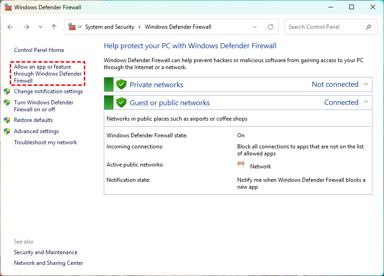The image size is (384, 276).
Task: Click the Restore defaults link
Action: coord(33,120)
